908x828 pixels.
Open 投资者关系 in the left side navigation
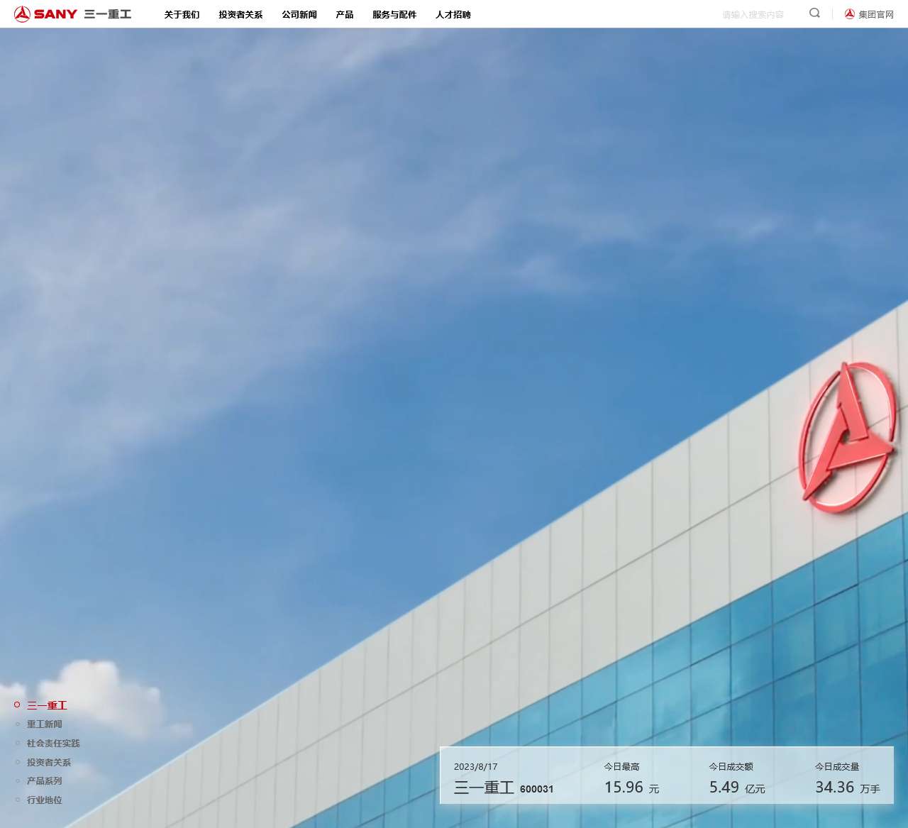pos(48,762)
